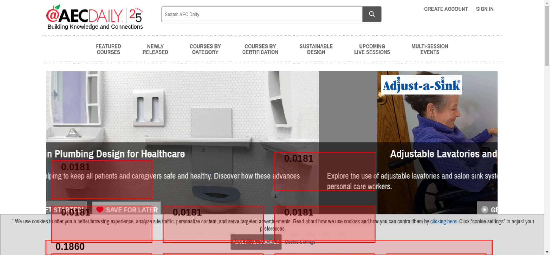The height and width of the screenshot is (255, 550).
Task: Click the scrollbar up arrow
Action: pos(547,2)
